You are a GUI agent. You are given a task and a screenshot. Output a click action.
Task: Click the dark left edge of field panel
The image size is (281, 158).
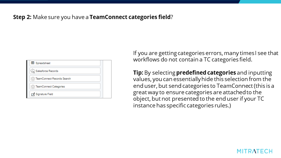27,79
